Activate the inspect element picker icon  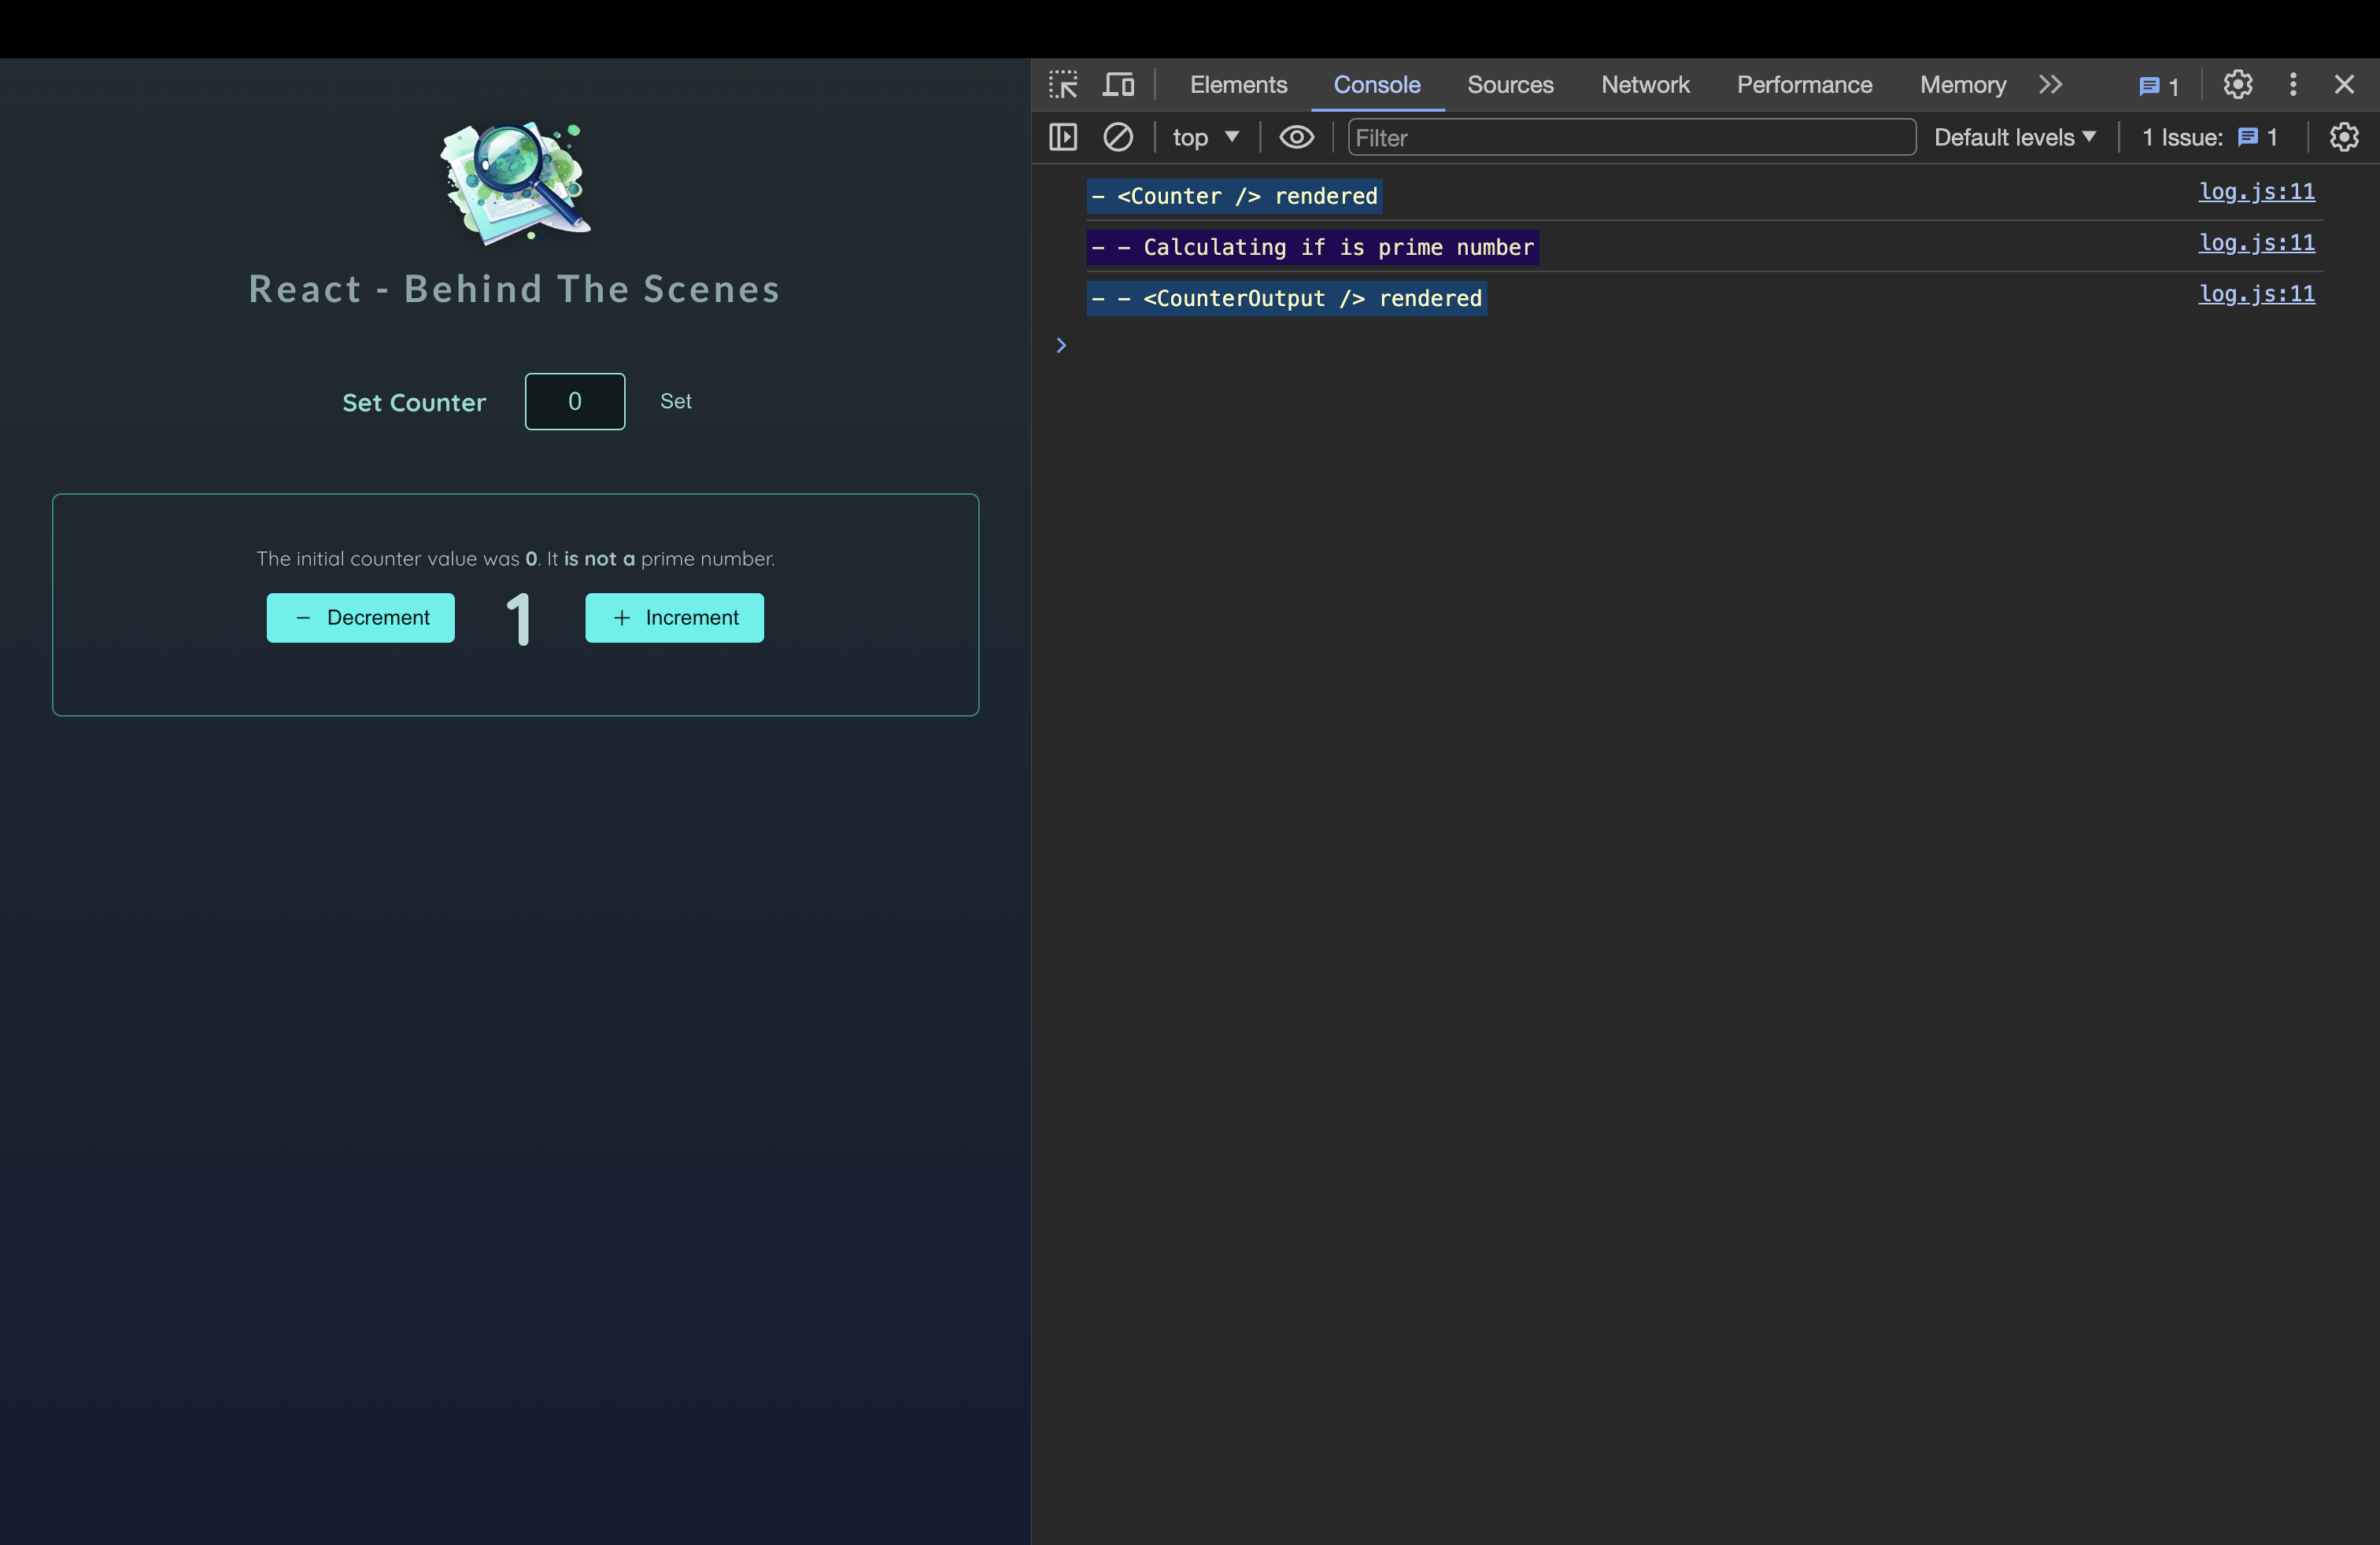1063,85
